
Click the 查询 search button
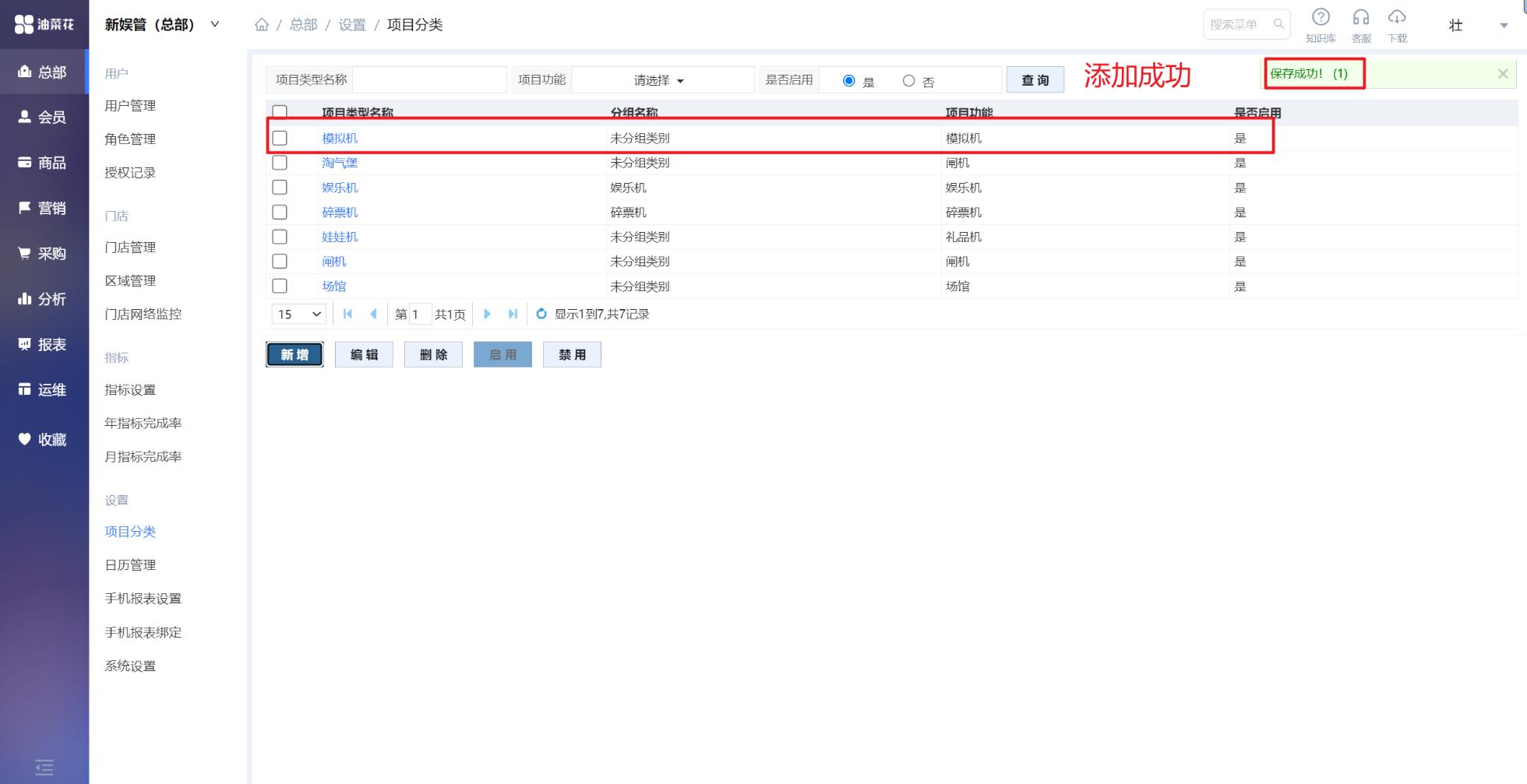pyautogui.click(x=1035, y=80)
